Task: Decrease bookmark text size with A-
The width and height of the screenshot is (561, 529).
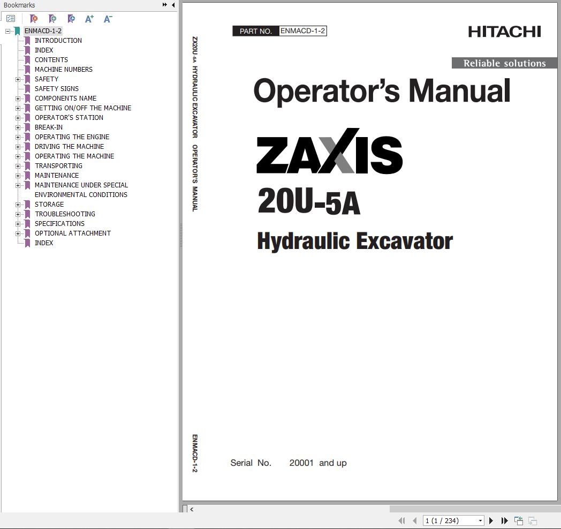Action: [x=108, y=19]
